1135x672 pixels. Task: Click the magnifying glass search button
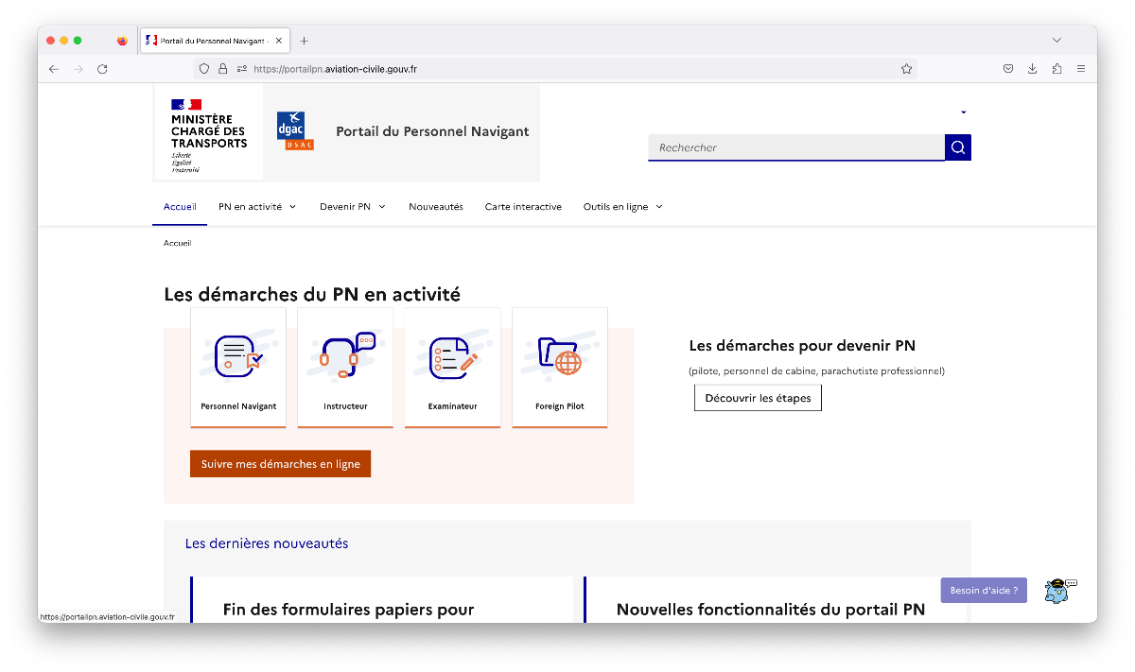coord(957,147)
